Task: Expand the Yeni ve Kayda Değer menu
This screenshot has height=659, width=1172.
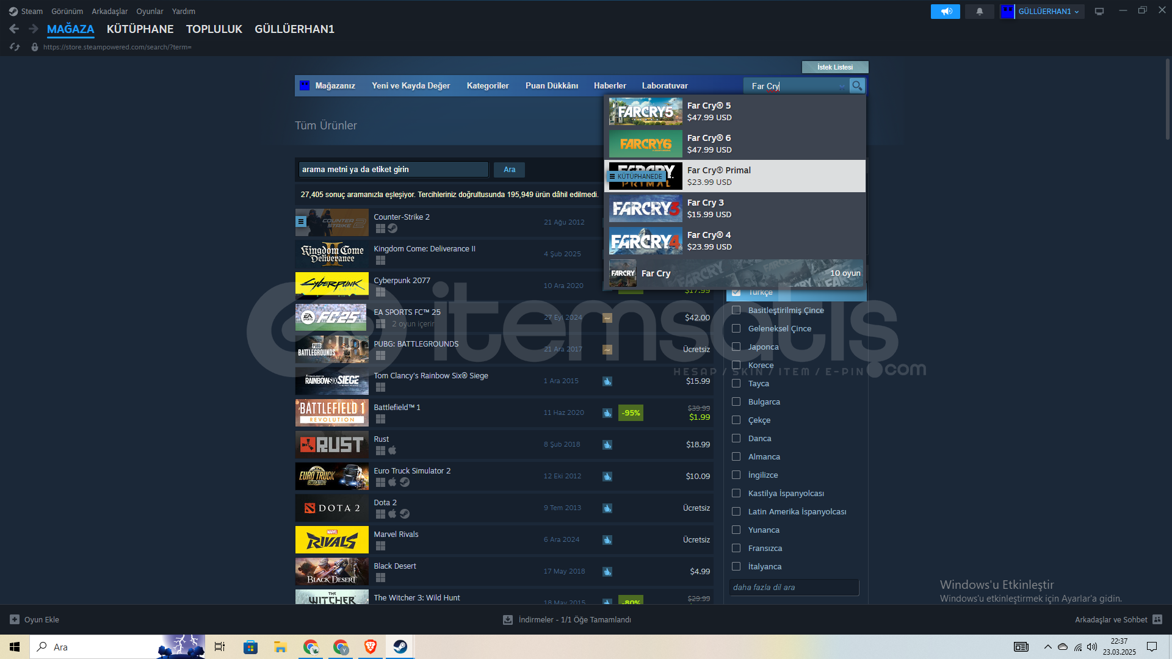Action: (x=410, y=85)
